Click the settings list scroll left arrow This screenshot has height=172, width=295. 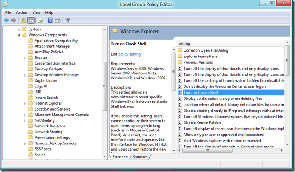[x=179, y=150]
